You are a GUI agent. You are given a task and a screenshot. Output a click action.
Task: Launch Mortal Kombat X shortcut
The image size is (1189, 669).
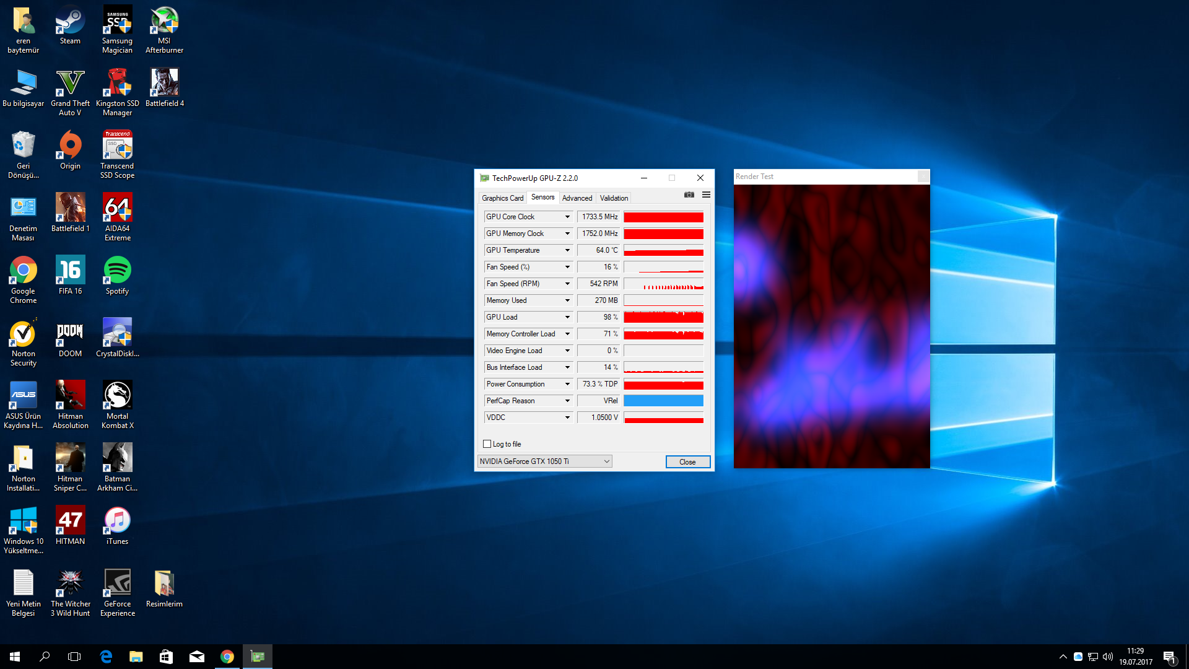(x=117, y=405)
